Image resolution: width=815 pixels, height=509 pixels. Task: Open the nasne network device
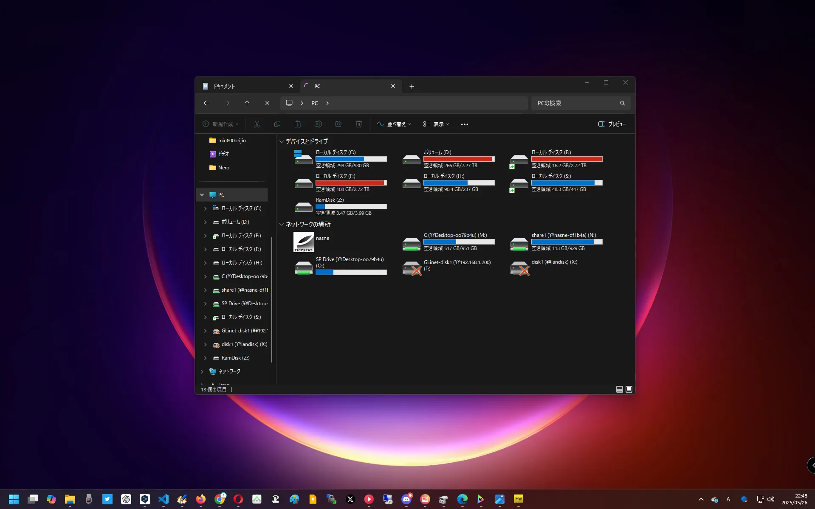point(303,242)
